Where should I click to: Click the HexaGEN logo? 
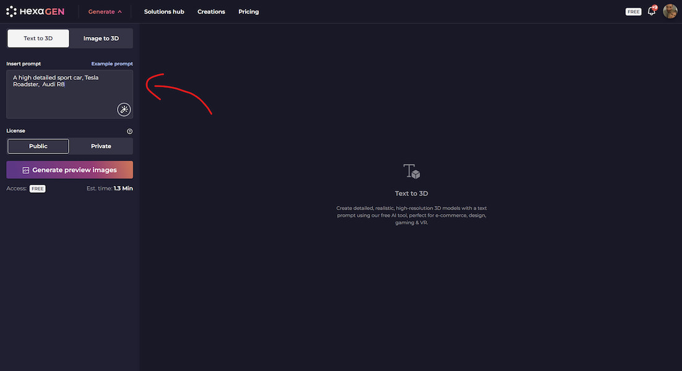point(35,11)
